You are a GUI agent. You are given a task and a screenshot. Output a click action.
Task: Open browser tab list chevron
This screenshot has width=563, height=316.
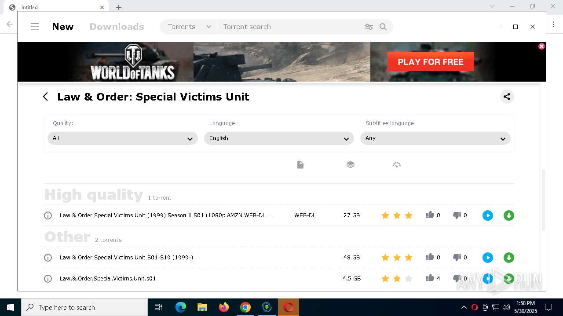[492, 6]
